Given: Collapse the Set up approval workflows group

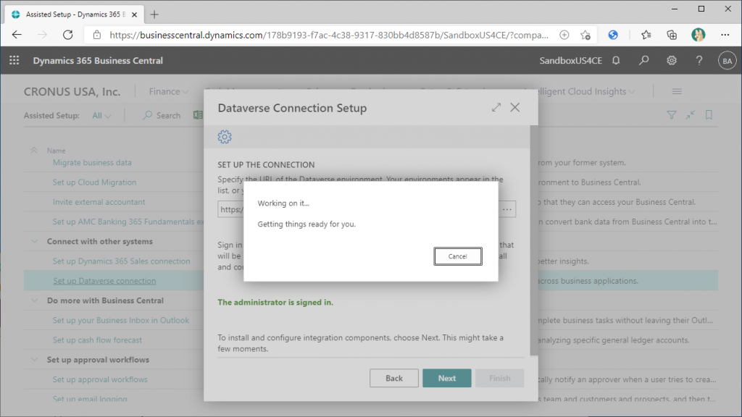Looking at the screenshot, I should 35,359.
